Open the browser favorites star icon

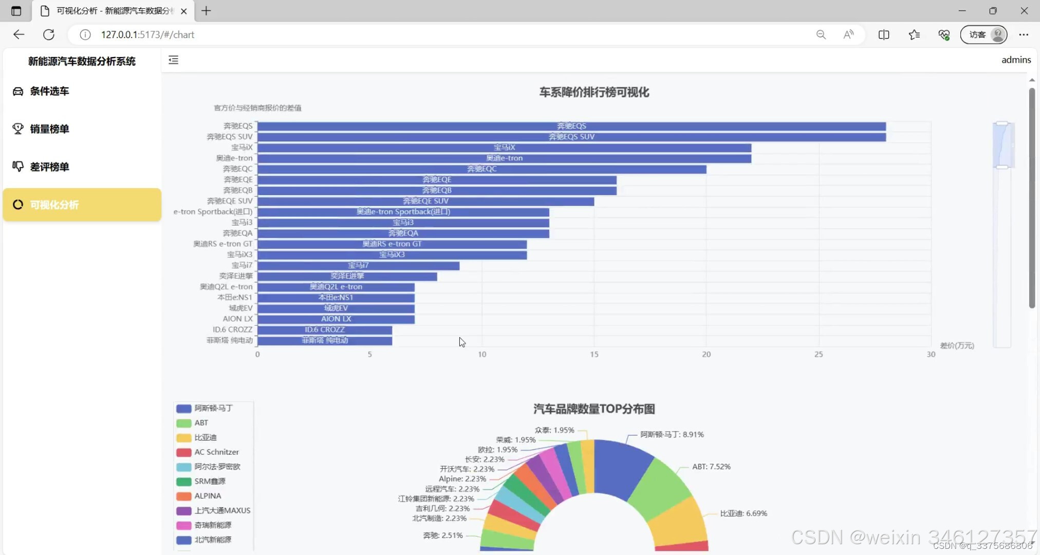tap(914, 34)
